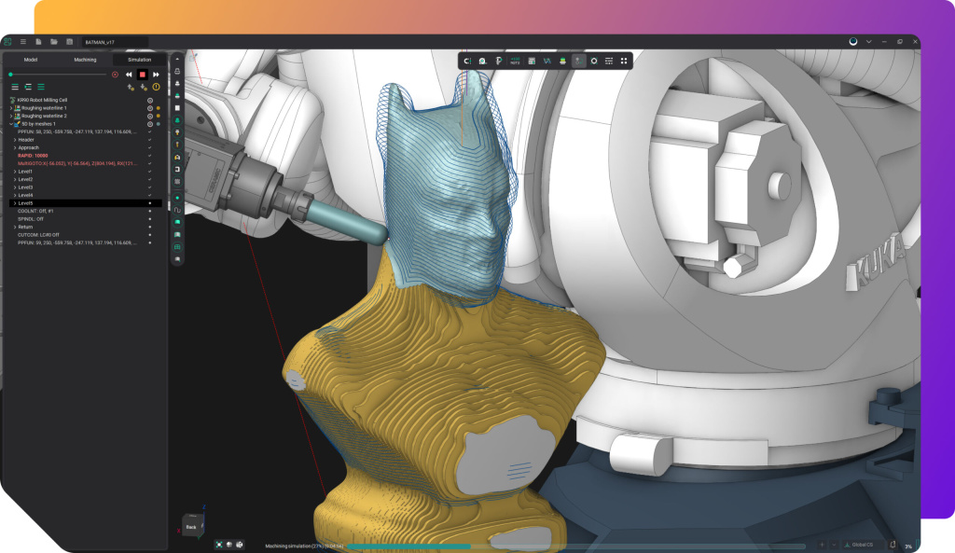Select the milling tool icon in the right sidebar
Viewport: 955px width, 553px height.
coord(177,132)
